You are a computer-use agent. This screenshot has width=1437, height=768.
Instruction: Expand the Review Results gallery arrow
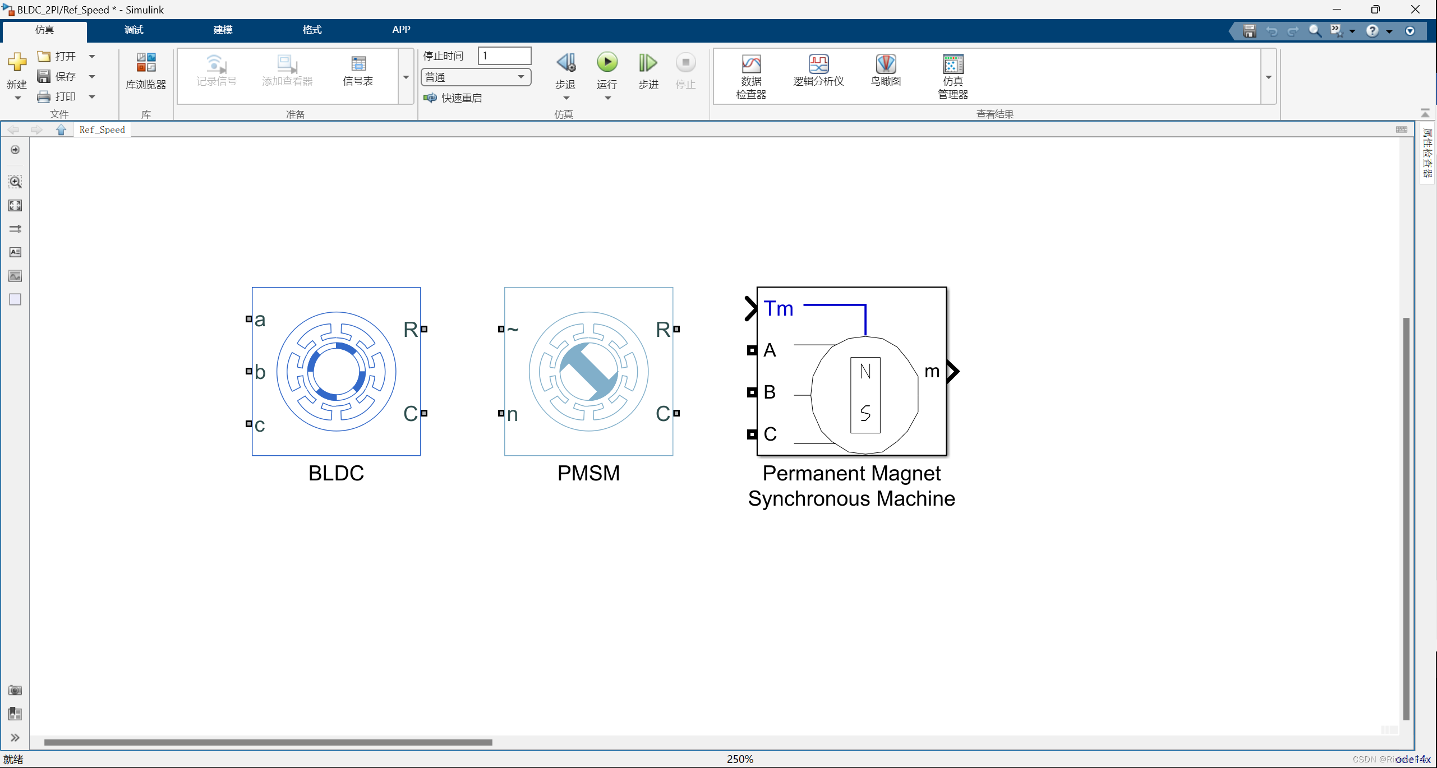[x=1269, y=77]
